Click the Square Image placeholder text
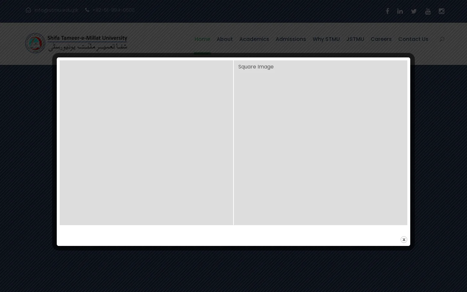This screenshot has width=467, height=292. pos(256,67)
